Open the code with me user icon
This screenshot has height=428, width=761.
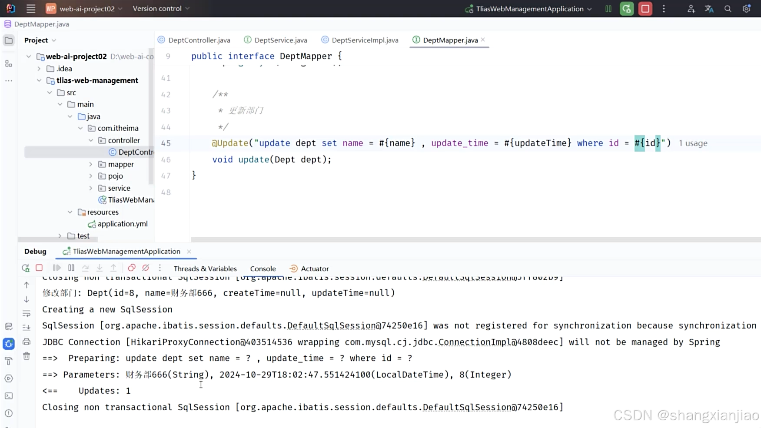coord(691,9)
